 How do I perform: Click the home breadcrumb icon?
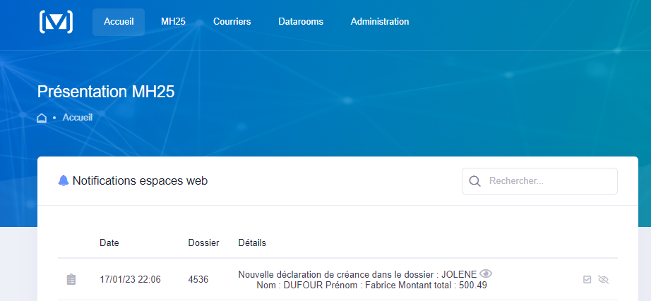42,118
